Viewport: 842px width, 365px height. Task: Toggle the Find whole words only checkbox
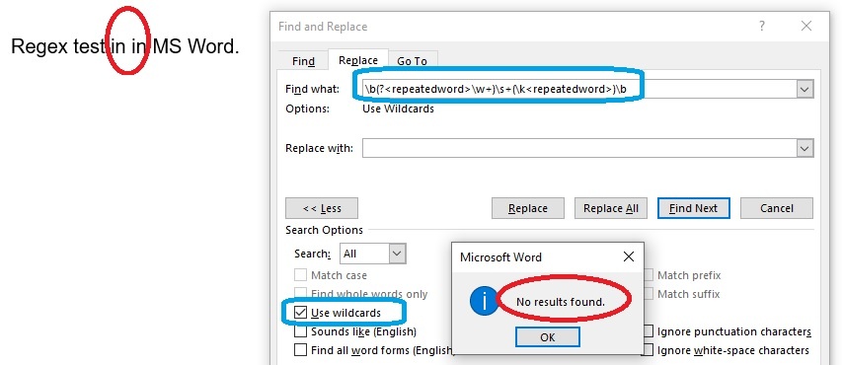300,294
